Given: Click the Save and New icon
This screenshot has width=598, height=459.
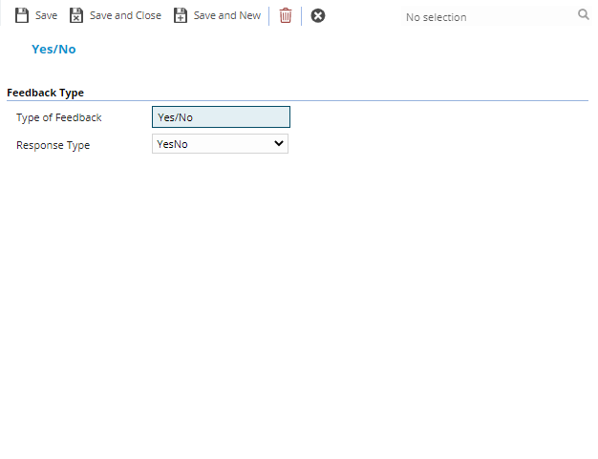Looking at the screenshot, I should coord(181,15).
